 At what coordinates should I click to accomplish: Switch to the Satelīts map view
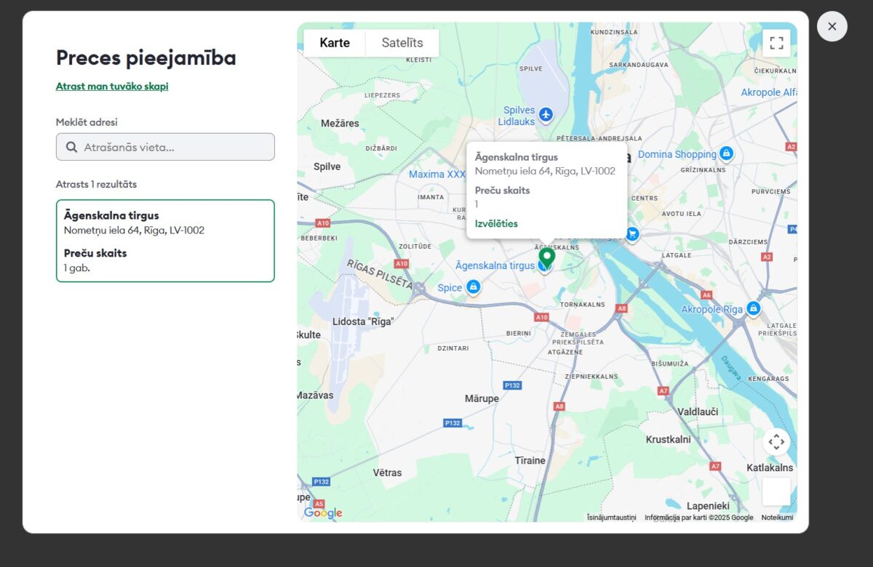coord(402,43)
